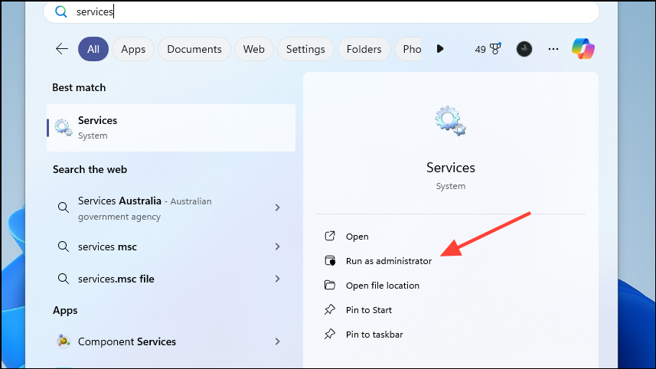Open the rewards points trophy icon
The height and width of the screenshot is (369, 656).
coord(495,49)
